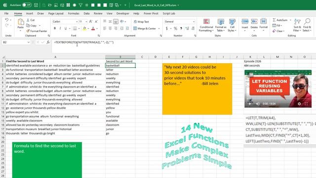Viewport: 316px width, 178px height.
Task: Click the Filter funnel icon in Quick Access toolbar
Action: 80,5
